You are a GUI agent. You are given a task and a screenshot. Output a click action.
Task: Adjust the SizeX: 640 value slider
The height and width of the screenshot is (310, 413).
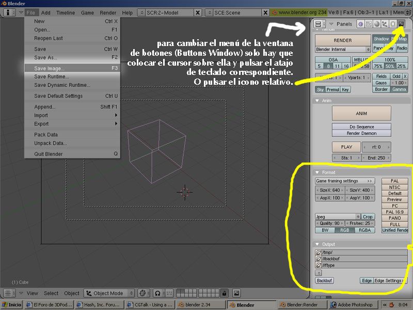[x=330, y=190]
